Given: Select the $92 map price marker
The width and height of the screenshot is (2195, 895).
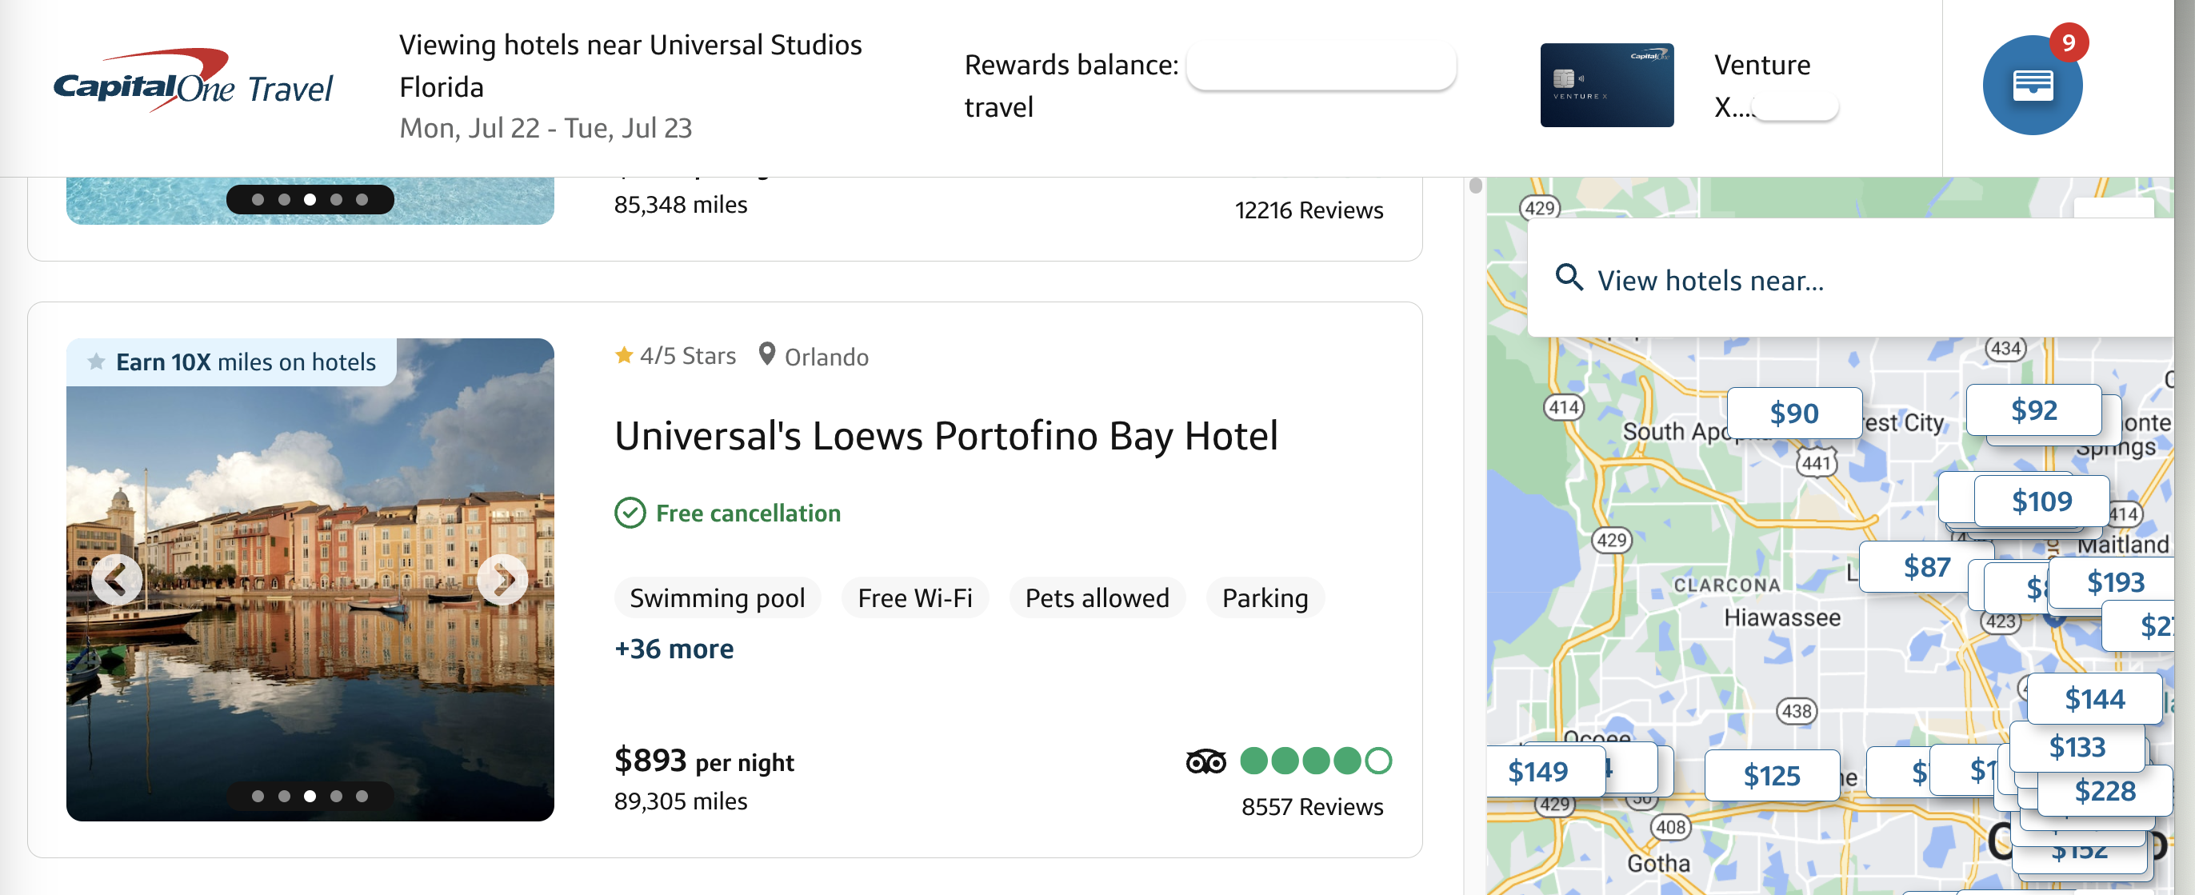Looking at the screenshot, I should (2034, 410).
